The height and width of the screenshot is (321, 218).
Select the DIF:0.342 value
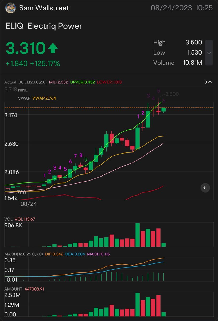click(54, 254)
